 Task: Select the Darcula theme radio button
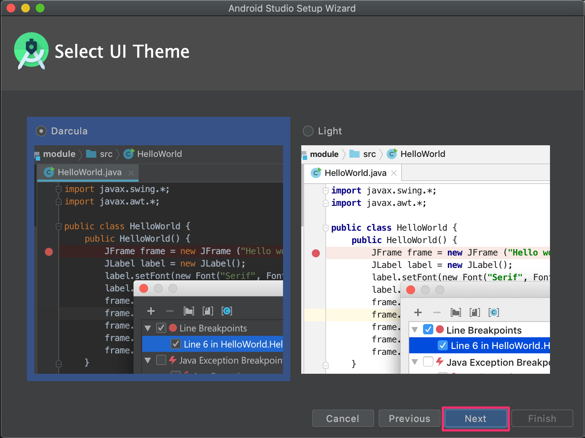[41, 131]
